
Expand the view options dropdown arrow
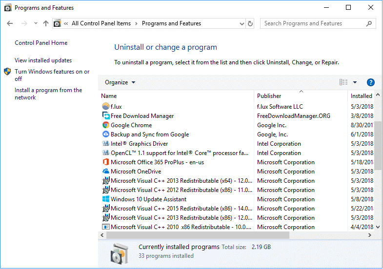[x=355, y=82]
